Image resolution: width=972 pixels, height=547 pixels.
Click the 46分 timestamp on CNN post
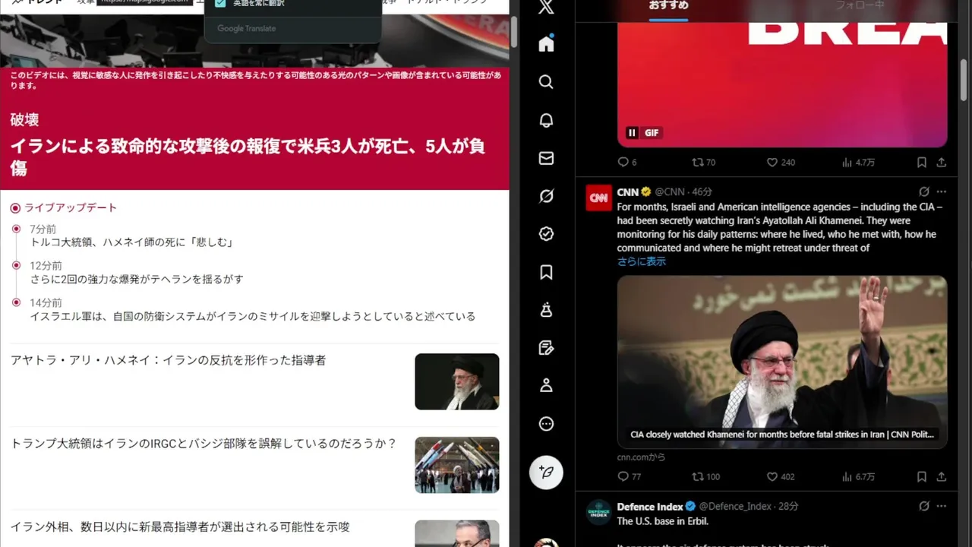click(x=702, y=192)
